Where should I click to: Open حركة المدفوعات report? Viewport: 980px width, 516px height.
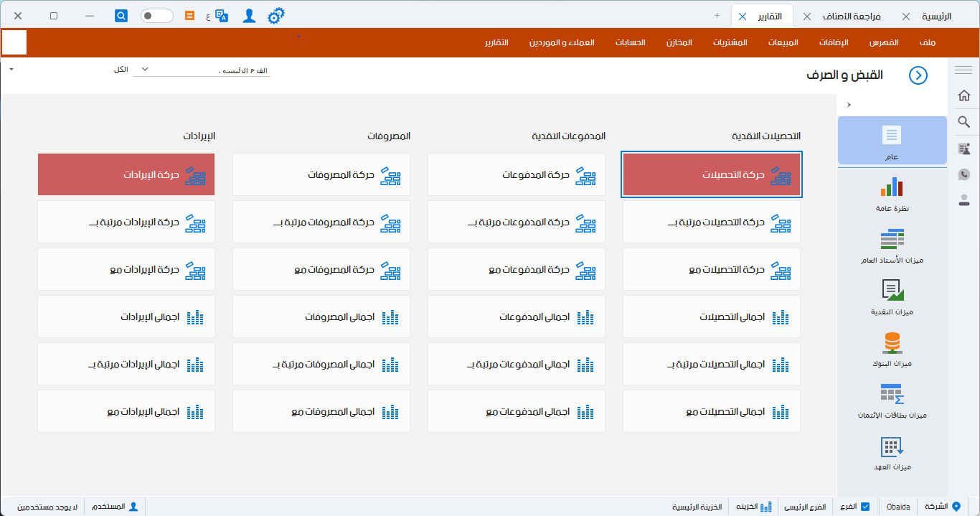(517, 174)
